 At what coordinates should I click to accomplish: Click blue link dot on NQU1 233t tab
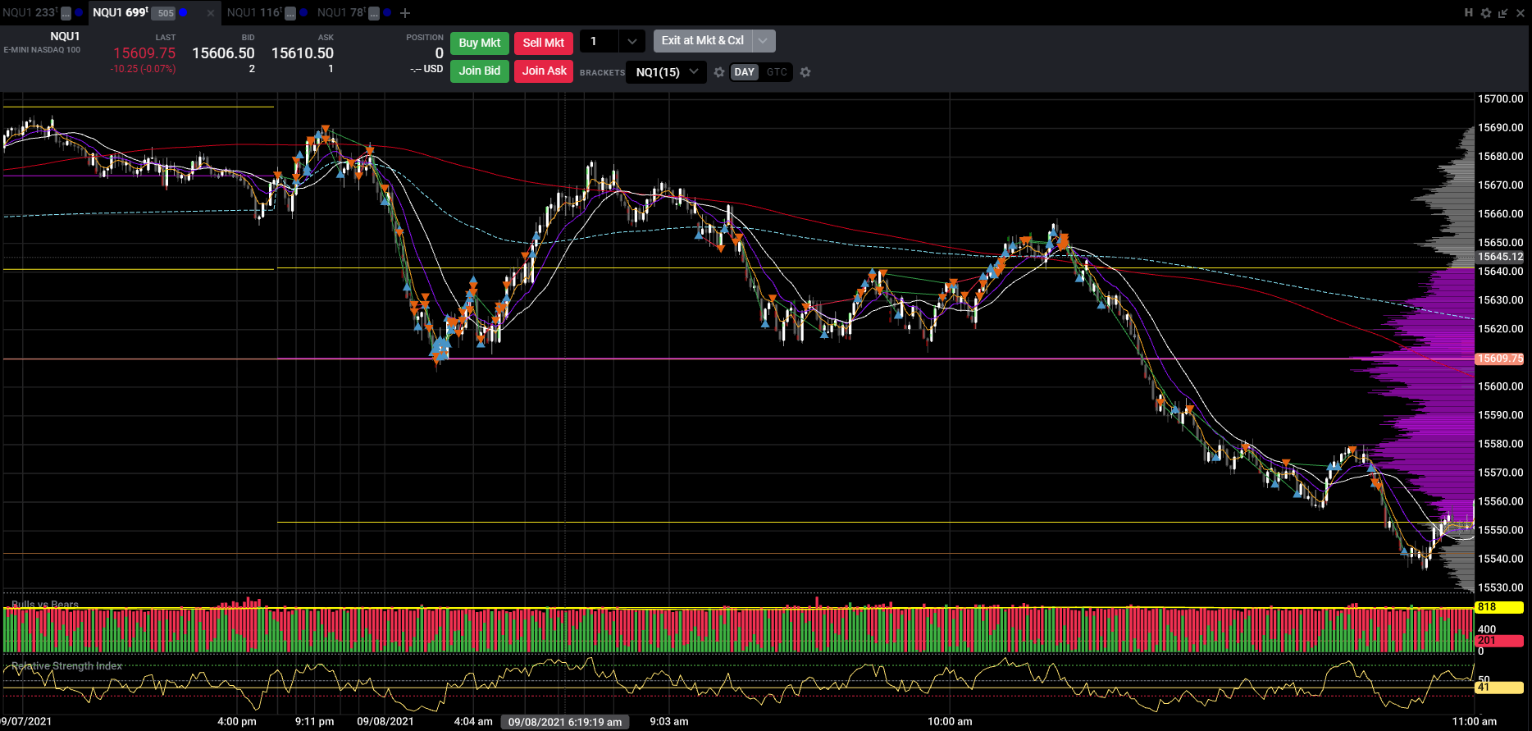pyautogui.click(x=79, y=12)
